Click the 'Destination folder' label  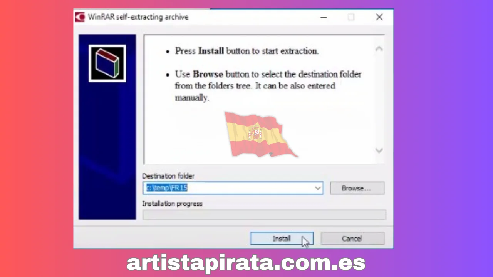[168, 176]
